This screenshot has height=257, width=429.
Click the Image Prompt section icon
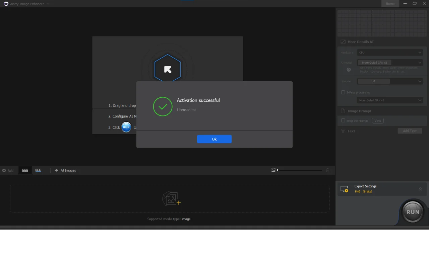coord(343,111)
